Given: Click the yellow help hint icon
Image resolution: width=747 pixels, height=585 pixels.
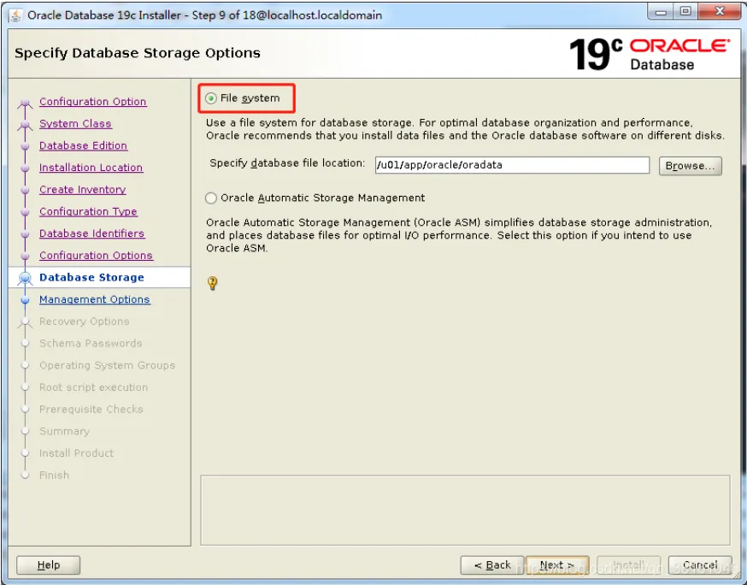Looking at the screenshot, I should [213, 283].
